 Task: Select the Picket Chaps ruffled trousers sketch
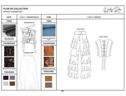tap(79, 55)
